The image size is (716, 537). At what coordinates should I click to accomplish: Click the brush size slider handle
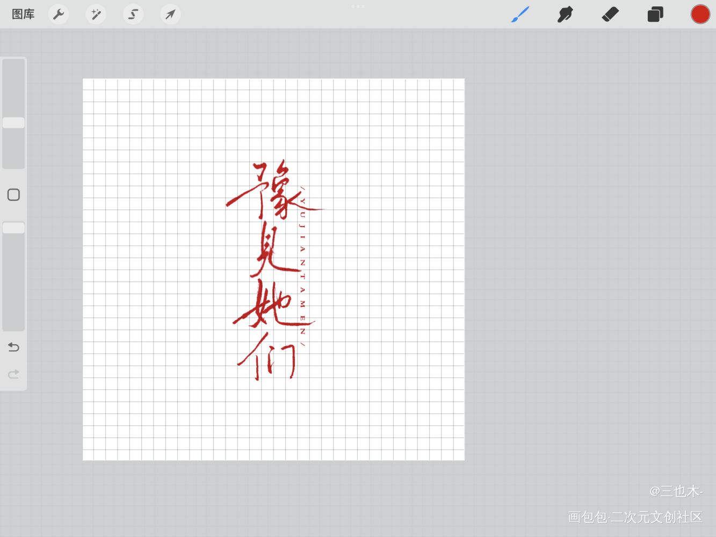(x=13, y=123)
